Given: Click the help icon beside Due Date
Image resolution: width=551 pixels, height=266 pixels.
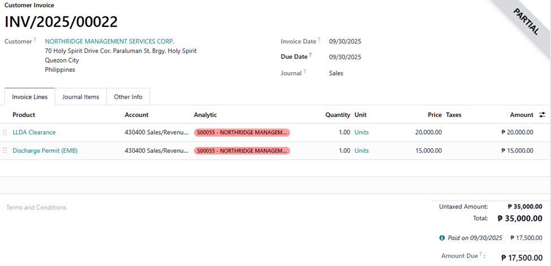Looking at the screenshot, I should pos(310,55).
